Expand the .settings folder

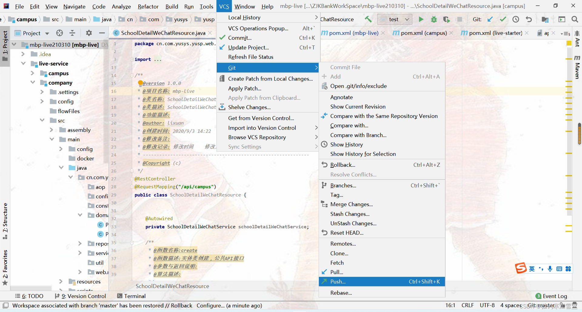42,92
